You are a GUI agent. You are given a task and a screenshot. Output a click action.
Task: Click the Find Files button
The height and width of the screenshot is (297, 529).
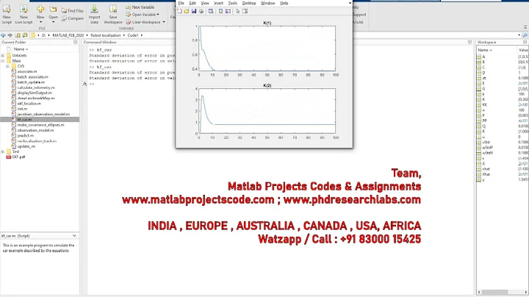73,11
